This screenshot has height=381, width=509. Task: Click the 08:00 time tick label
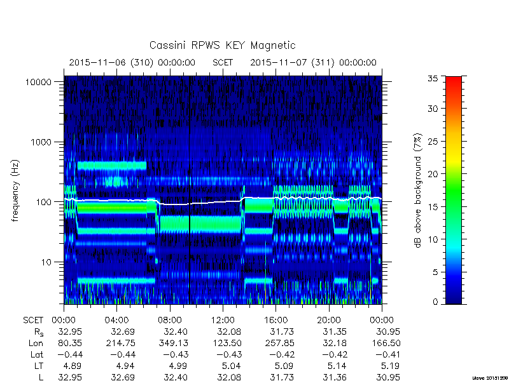pos(170,321)
